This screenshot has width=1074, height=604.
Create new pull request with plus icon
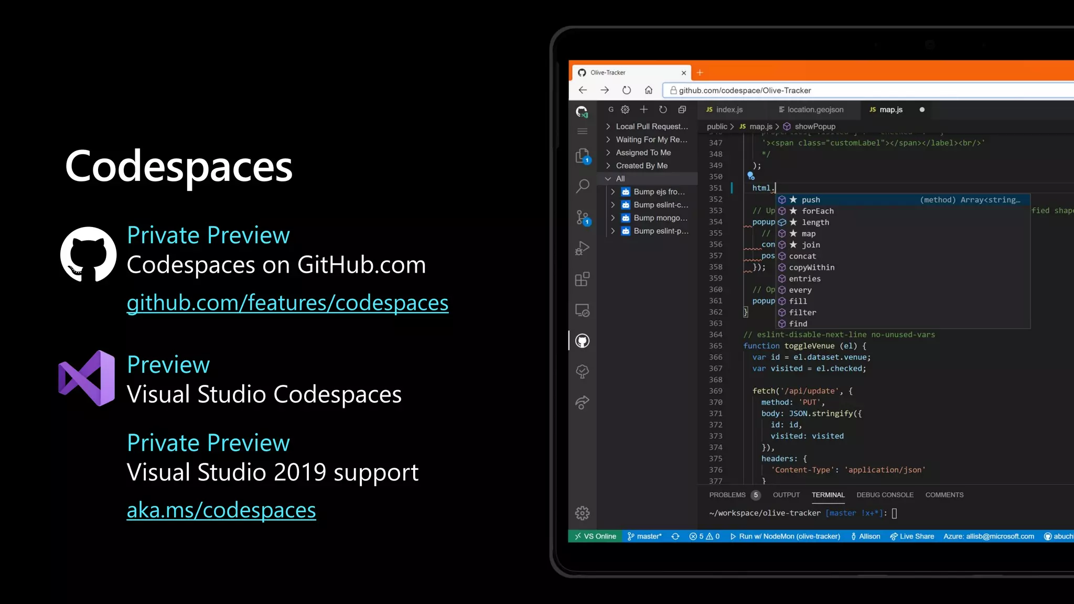644,110
